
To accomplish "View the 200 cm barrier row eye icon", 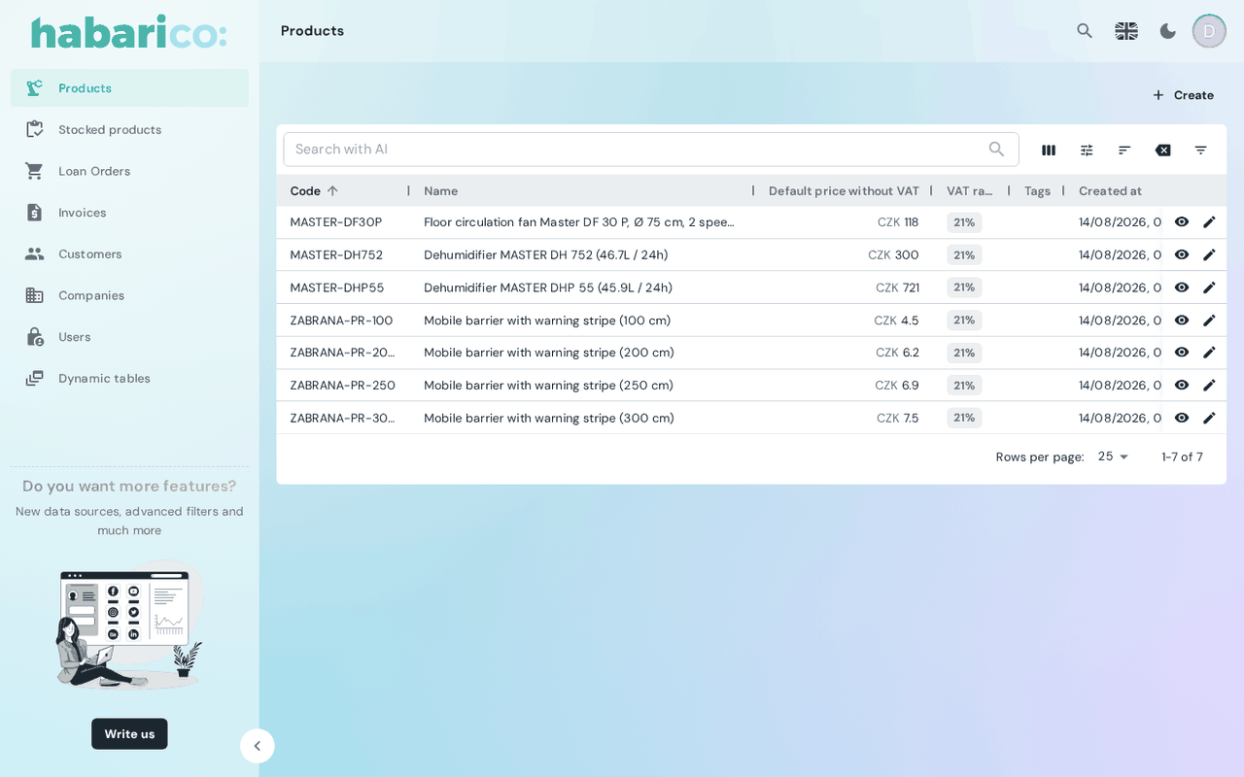I will pos(1182,353).
